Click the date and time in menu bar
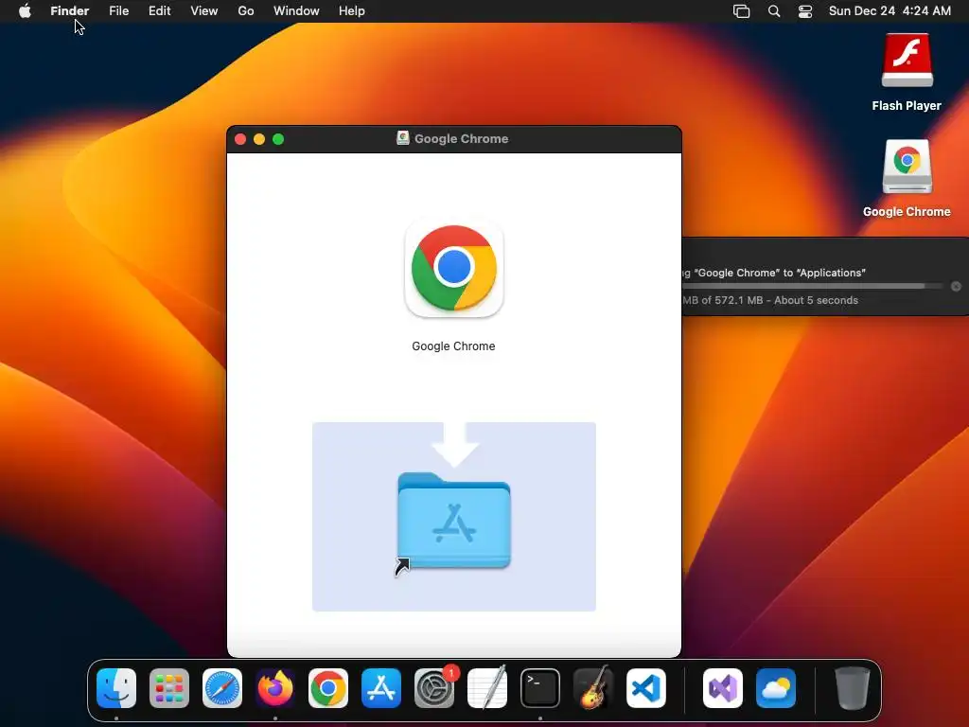Viewport: 969px width, 727px height. 890,11
